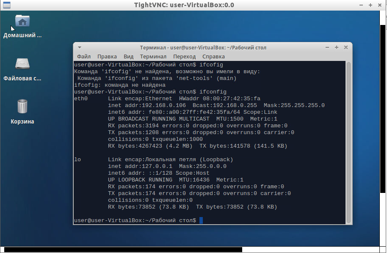Click the TightVNC window menu icon
387x253 pixels.
[7, 5]
